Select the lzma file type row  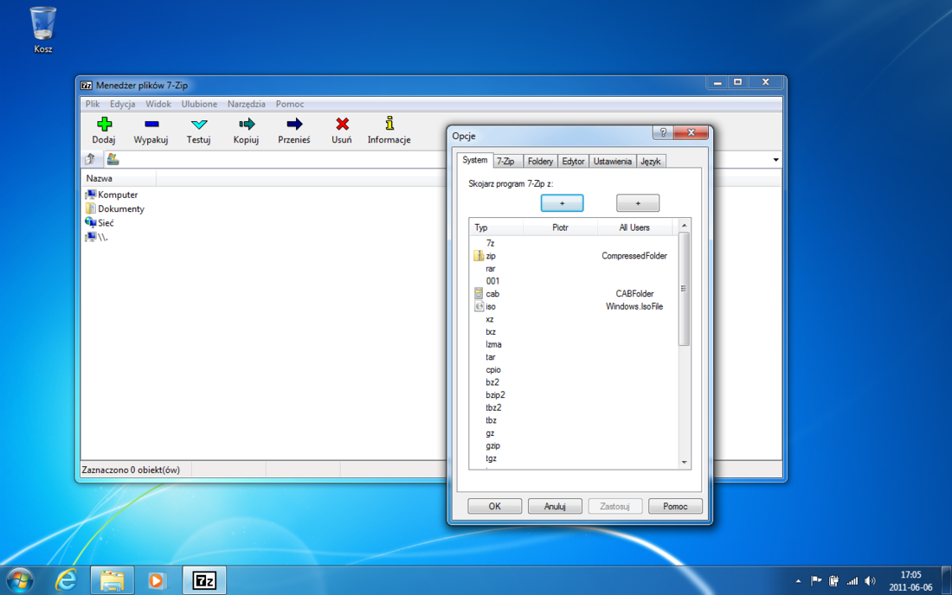[x=573, y=344]
